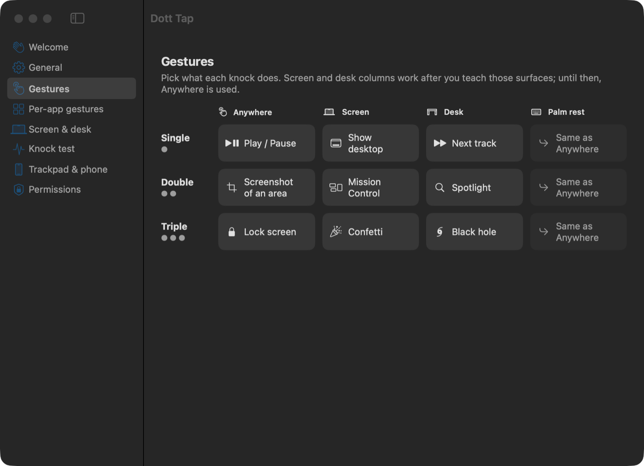The height and width of the screenshot is (466, 644).
Task: Click the desk icon beside Desk header
Action: click(432, 112)
